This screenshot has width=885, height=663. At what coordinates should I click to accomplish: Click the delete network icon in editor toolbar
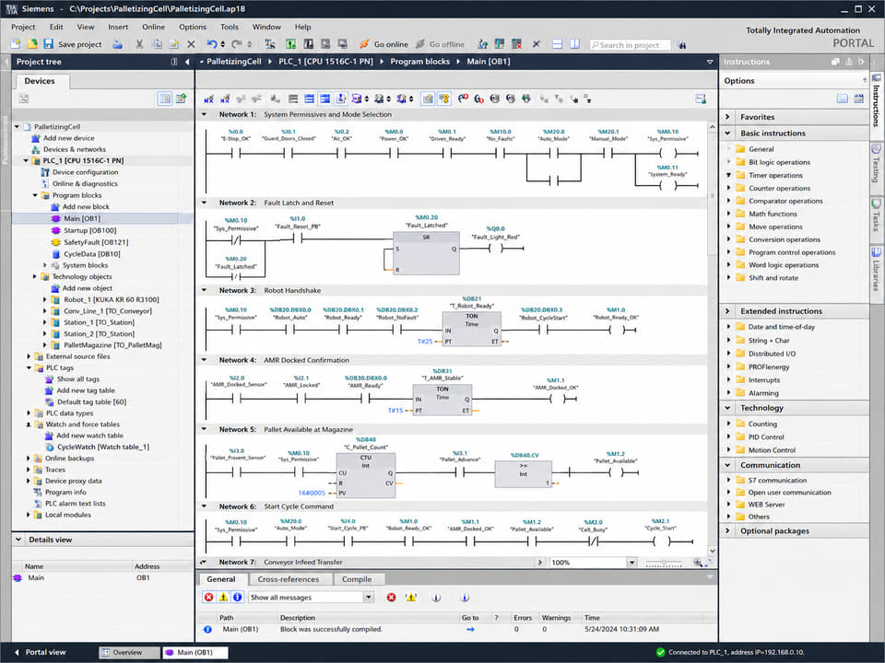(x=225, y=99)
